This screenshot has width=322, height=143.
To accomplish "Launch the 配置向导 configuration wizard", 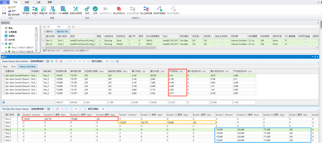I will (x=43, y=10).
